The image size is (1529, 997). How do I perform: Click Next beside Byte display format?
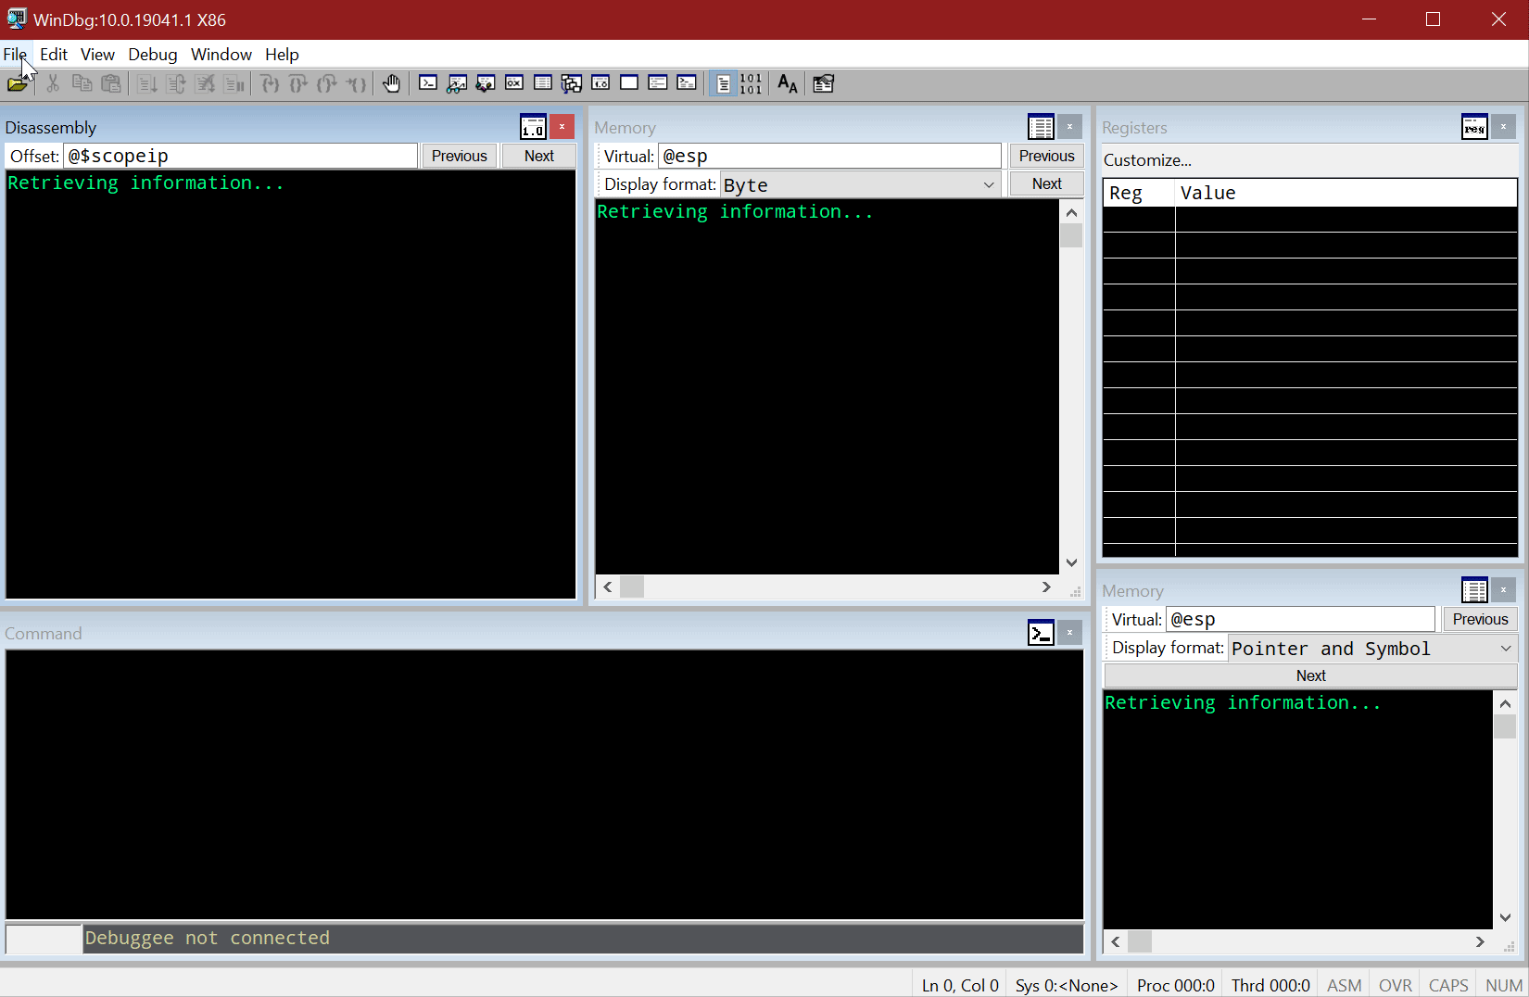click(x=1046, y=183)
